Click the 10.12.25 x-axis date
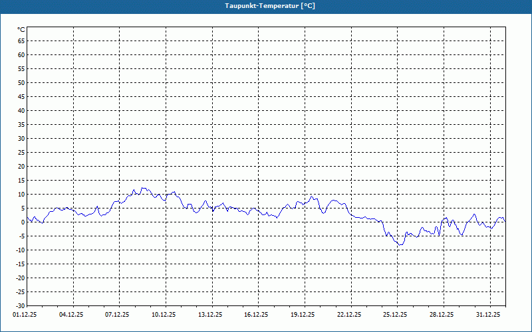532x332 pixels. click(164, 315)
